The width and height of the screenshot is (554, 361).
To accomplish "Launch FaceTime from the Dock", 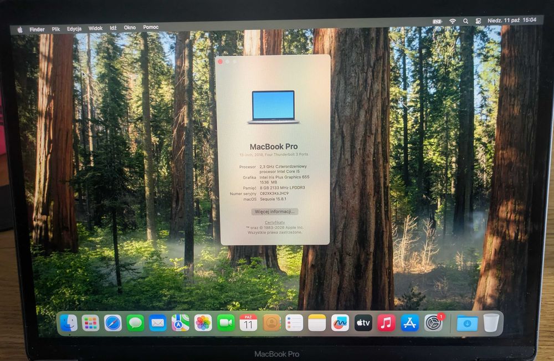I will (x=226, y=323).
